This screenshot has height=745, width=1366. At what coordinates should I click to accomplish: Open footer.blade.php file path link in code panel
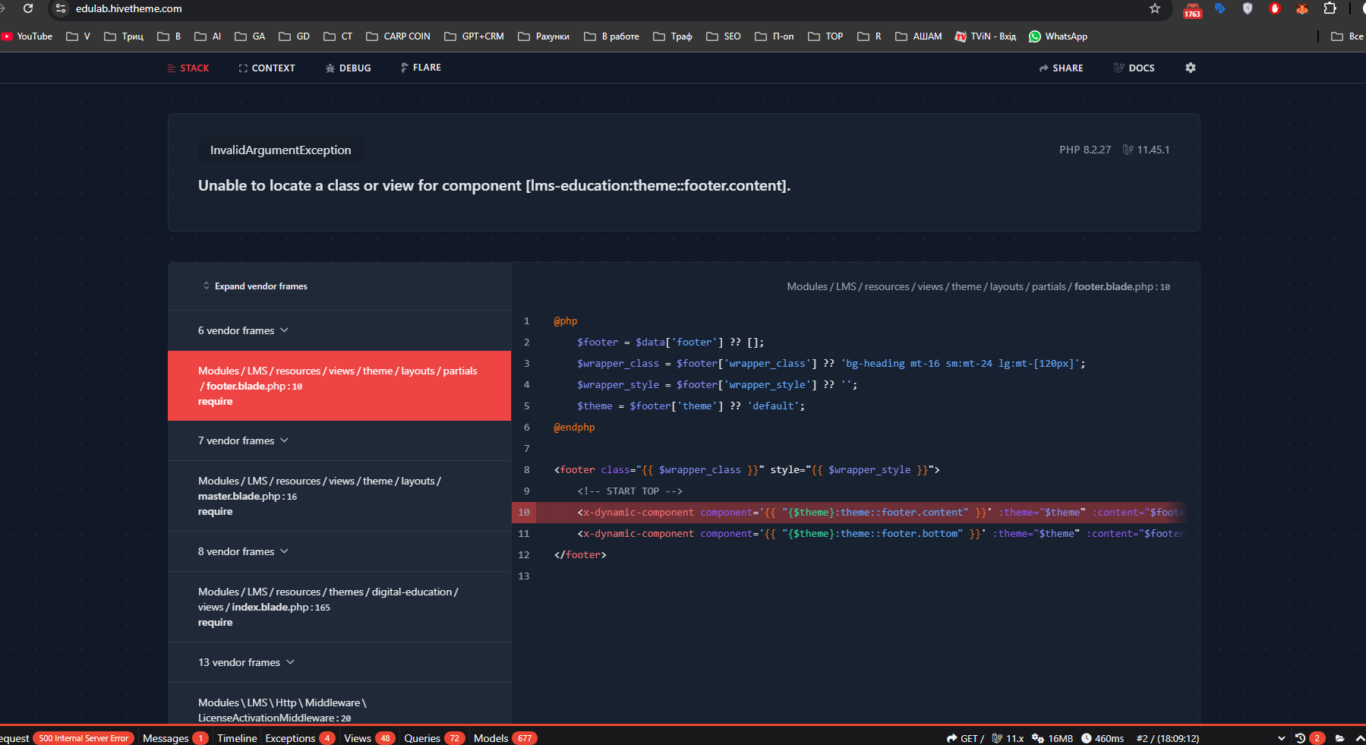(978, 286)
